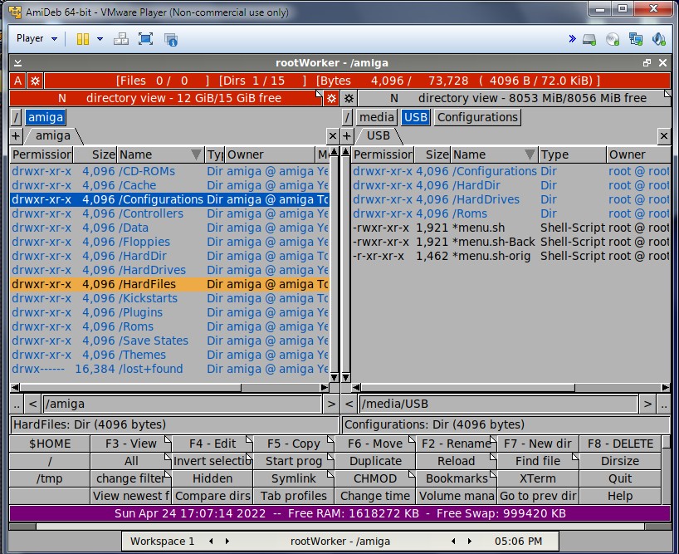
Task: Click the VMware sound card icon
Action: [659, 39]
